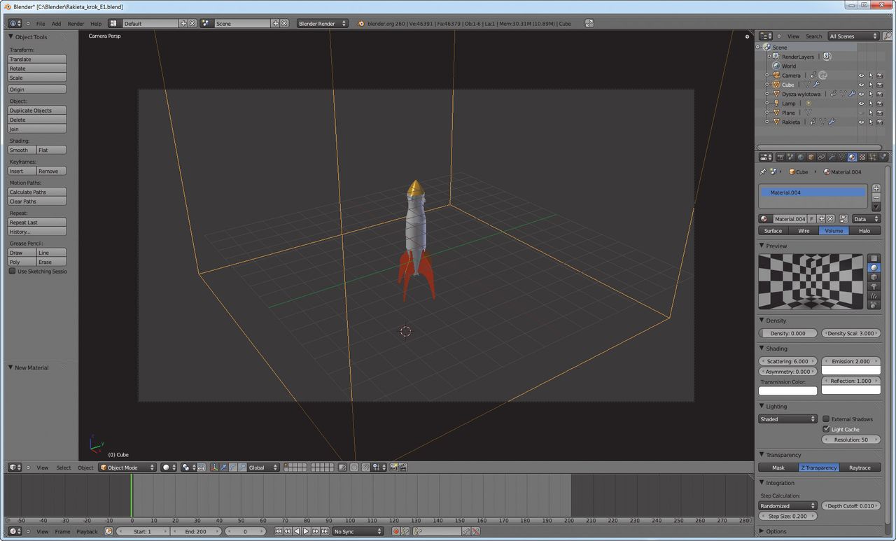
Task: Play animation in reverse
Action: click(x=297, y=531)
